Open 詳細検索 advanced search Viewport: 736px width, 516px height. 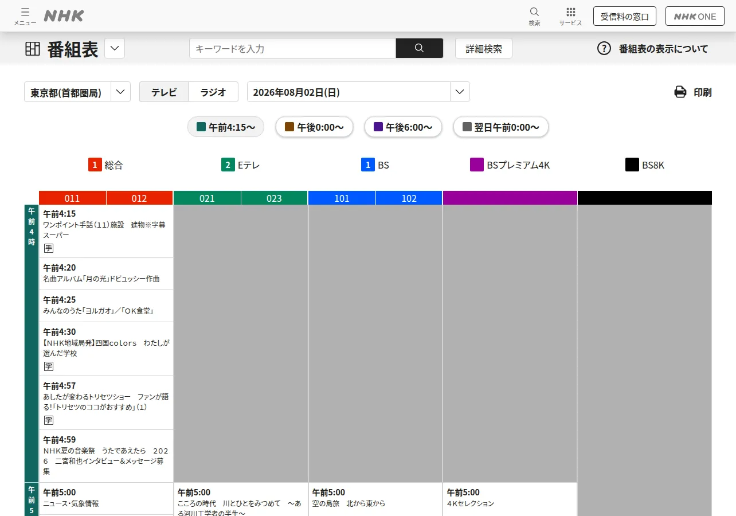coord(484,48)
